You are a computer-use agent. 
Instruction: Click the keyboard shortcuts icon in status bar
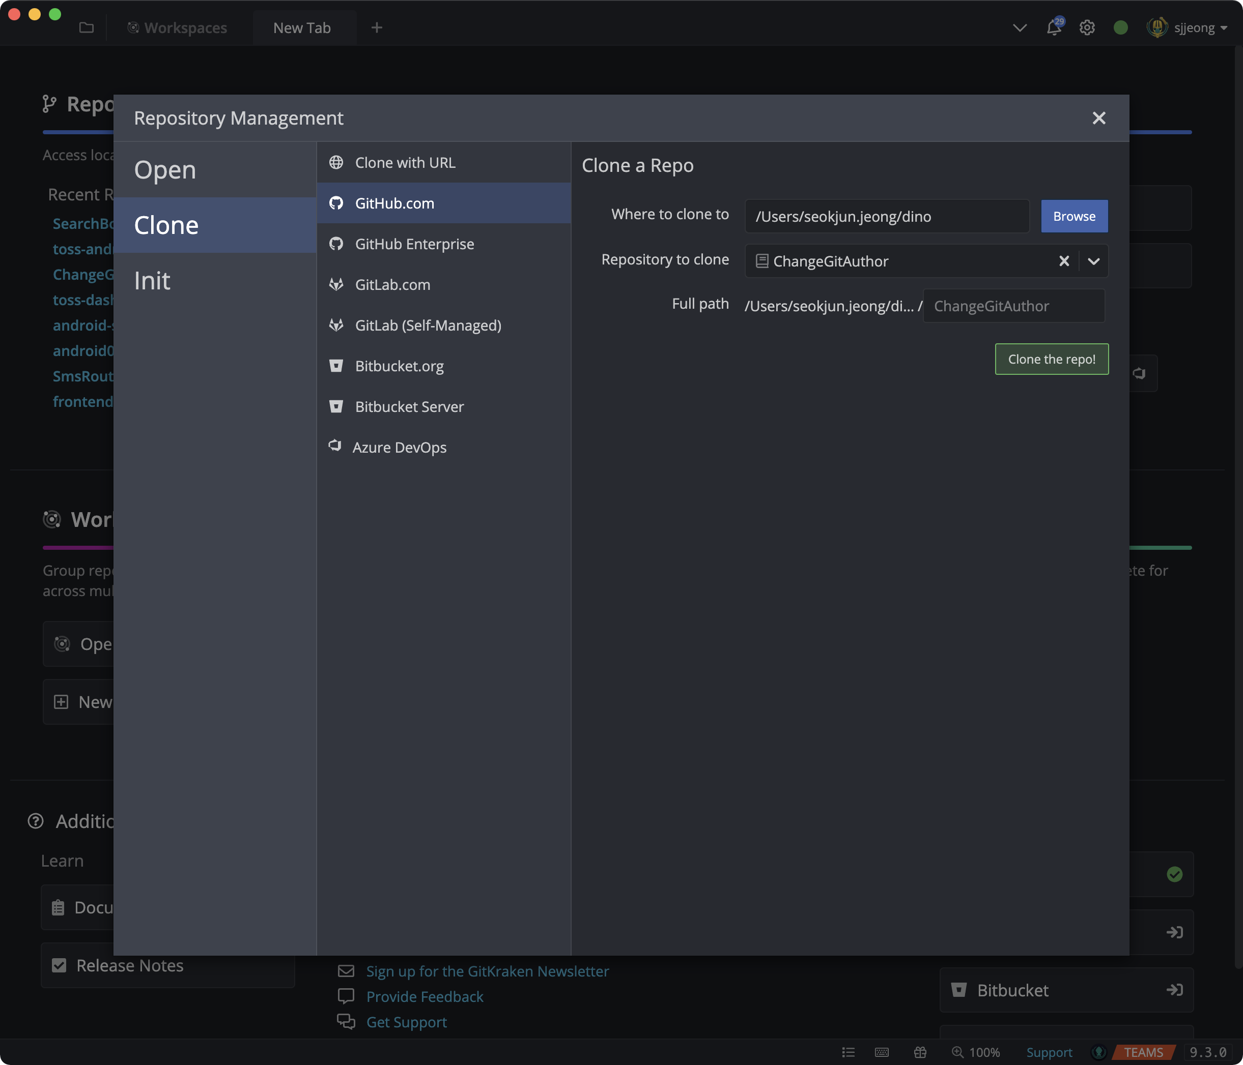pos(881,1052)
